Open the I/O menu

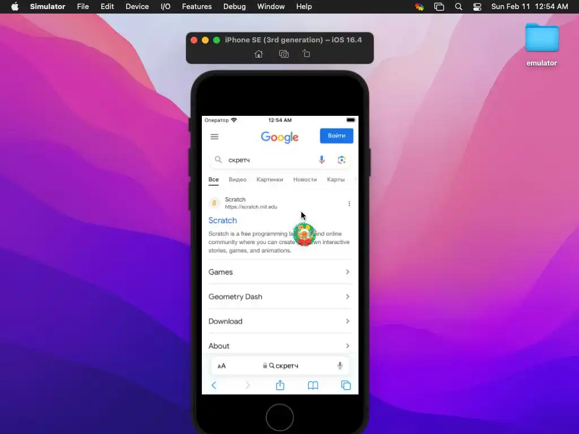point(166,7)
